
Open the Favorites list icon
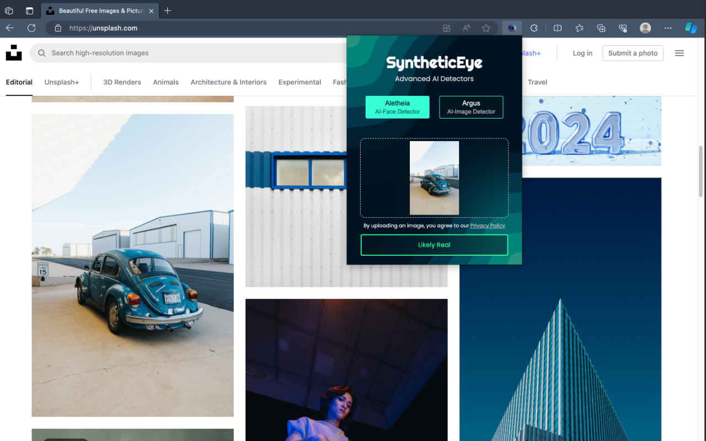point(579,28)
